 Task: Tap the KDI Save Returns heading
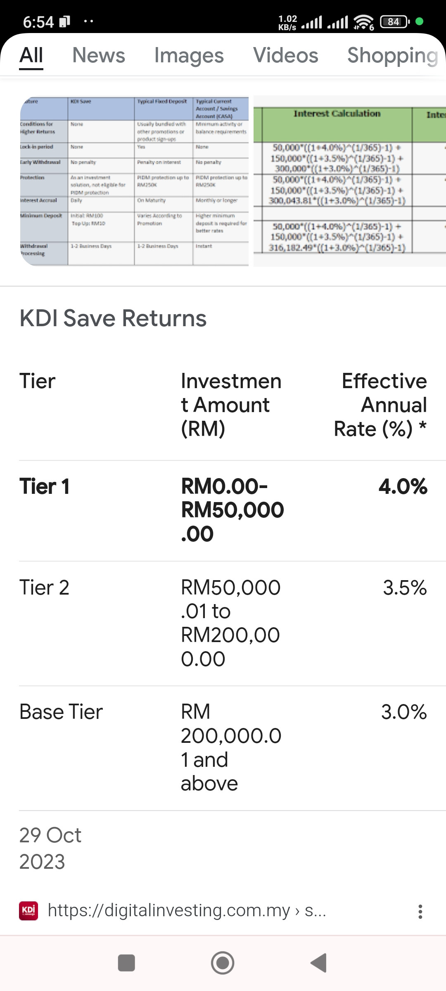pyautogui.click(x=113, y=318)
